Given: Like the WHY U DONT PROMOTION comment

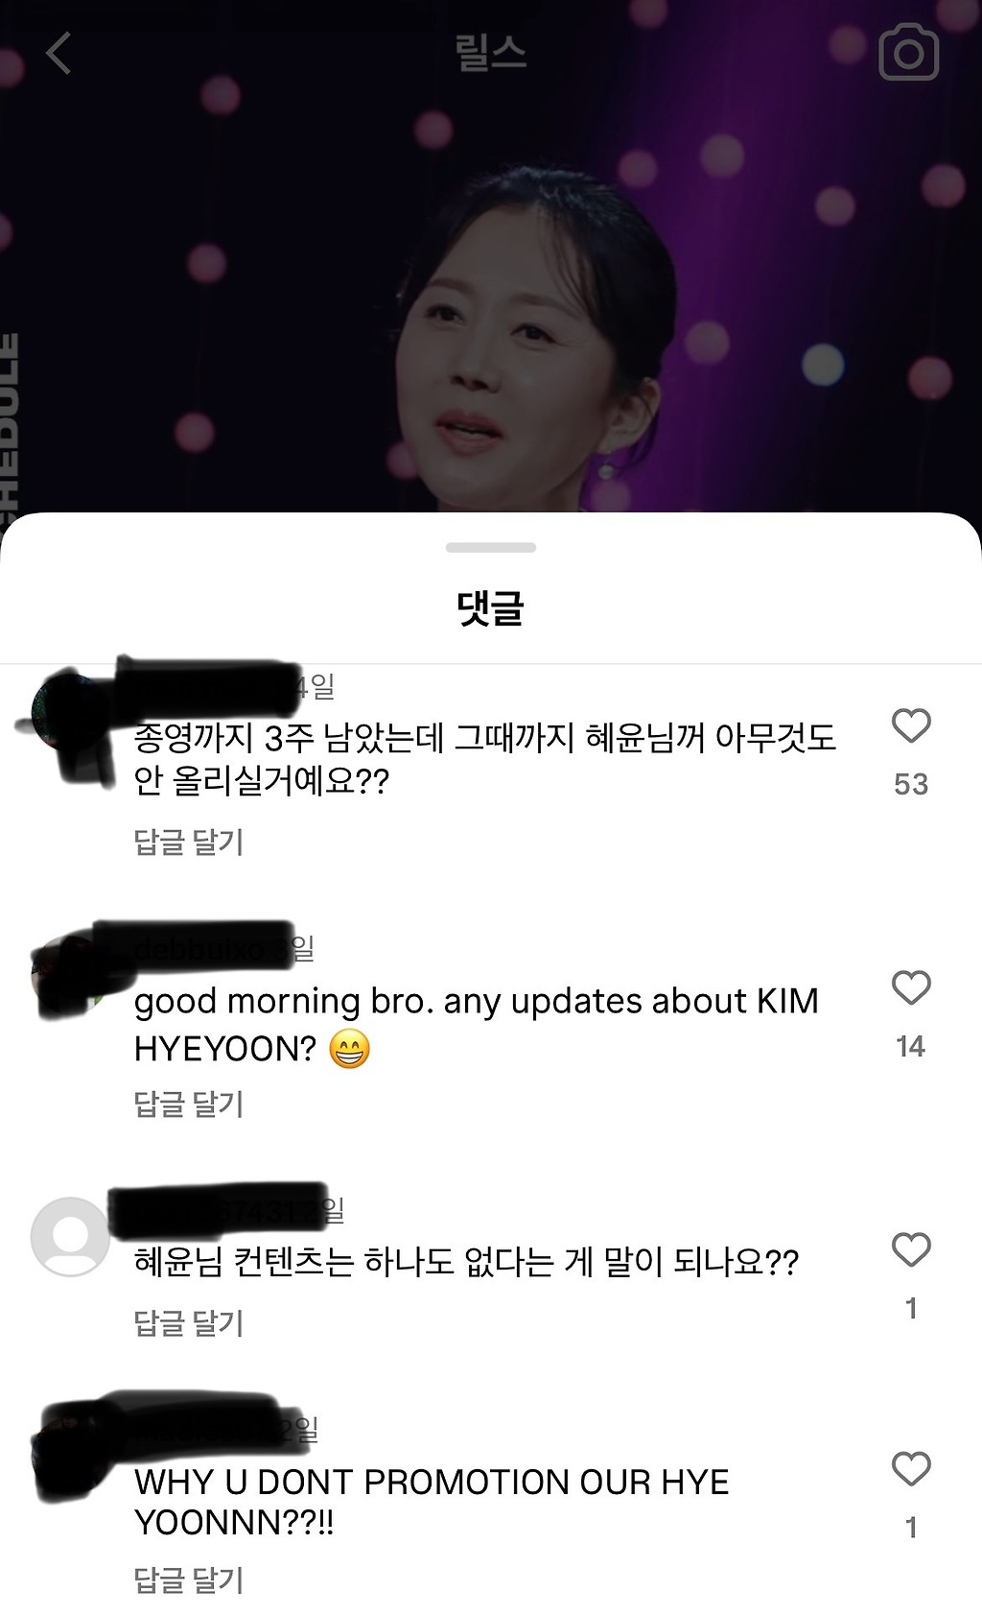Looking at the screenshot, I should coord(911,1468).
